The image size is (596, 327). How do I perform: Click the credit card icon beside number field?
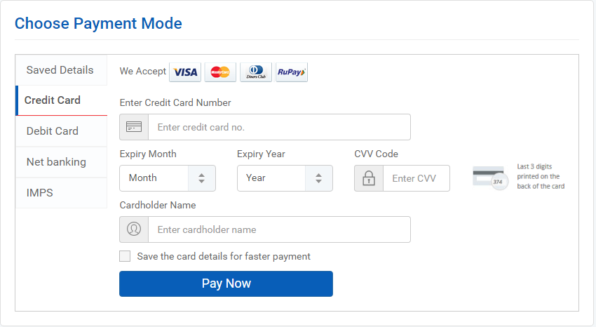tap(134, 127)
